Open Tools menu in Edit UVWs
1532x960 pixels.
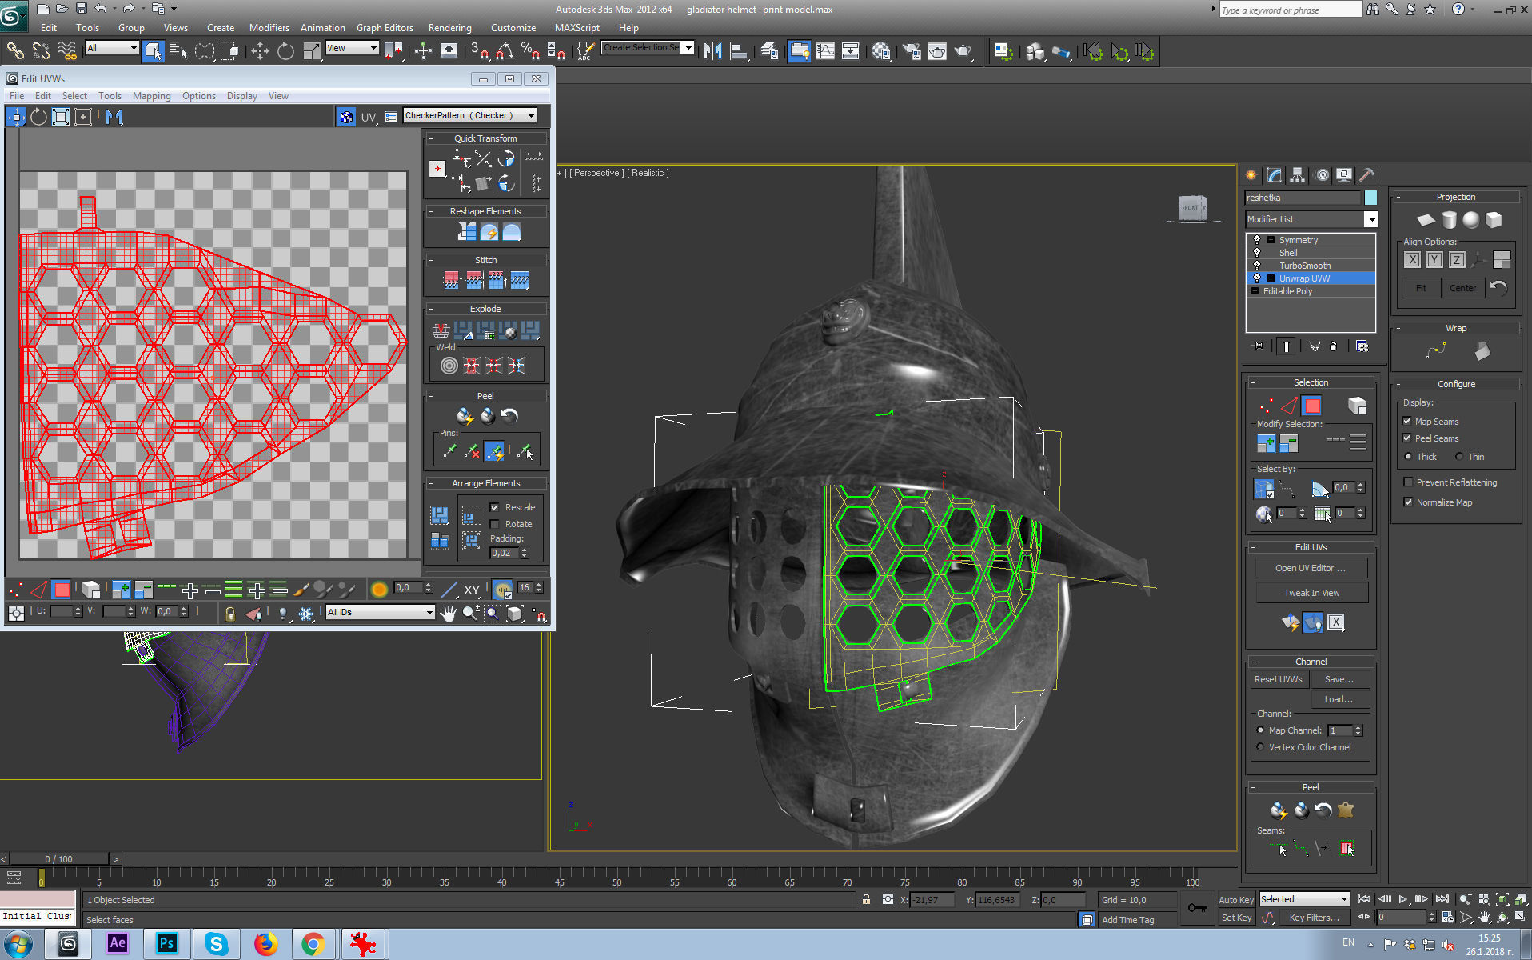click(110, 96)
